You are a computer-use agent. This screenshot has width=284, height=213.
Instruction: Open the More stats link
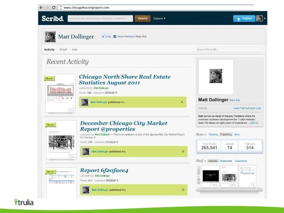pos(237,134)
